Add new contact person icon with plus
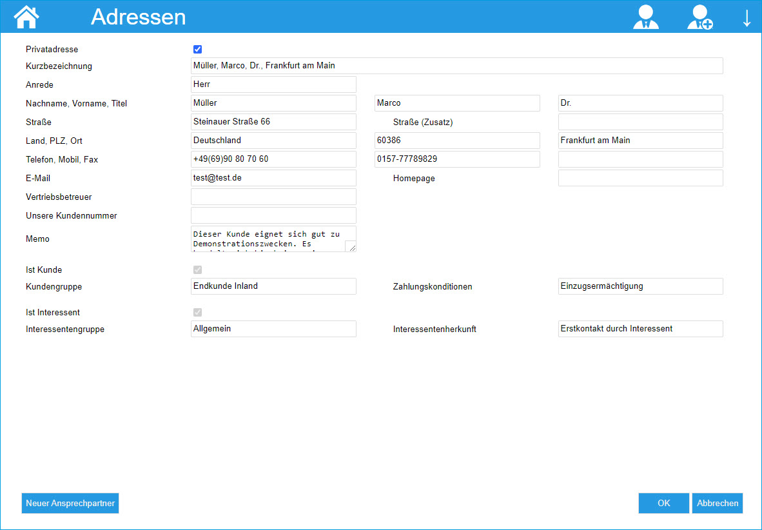 (700, 17)
